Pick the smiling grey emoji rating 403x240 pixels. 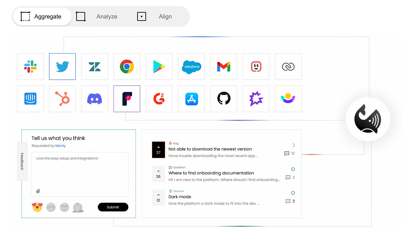[x=51, y=207]
